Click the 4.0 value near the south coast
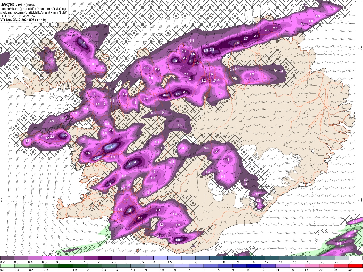363x272 pixels. (178, 240)
